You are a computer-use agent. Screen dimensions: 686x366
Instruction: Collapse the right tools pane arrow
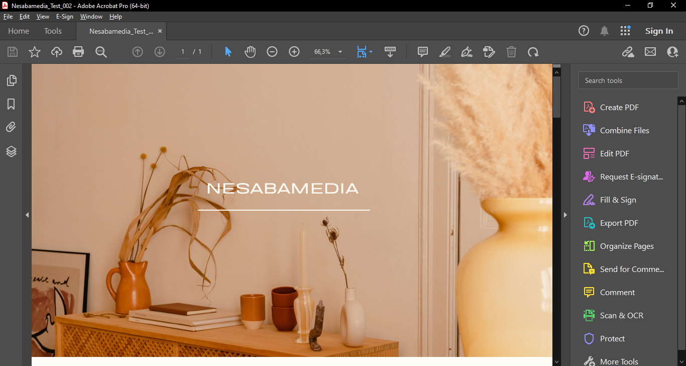[565, 215]
